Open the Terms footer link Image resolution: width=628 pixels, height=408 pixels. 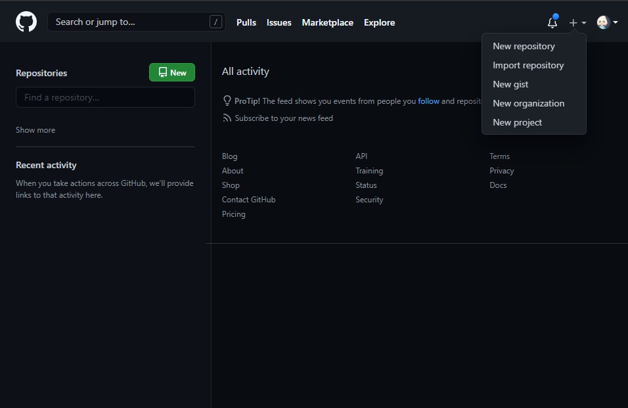coord(499,156)
